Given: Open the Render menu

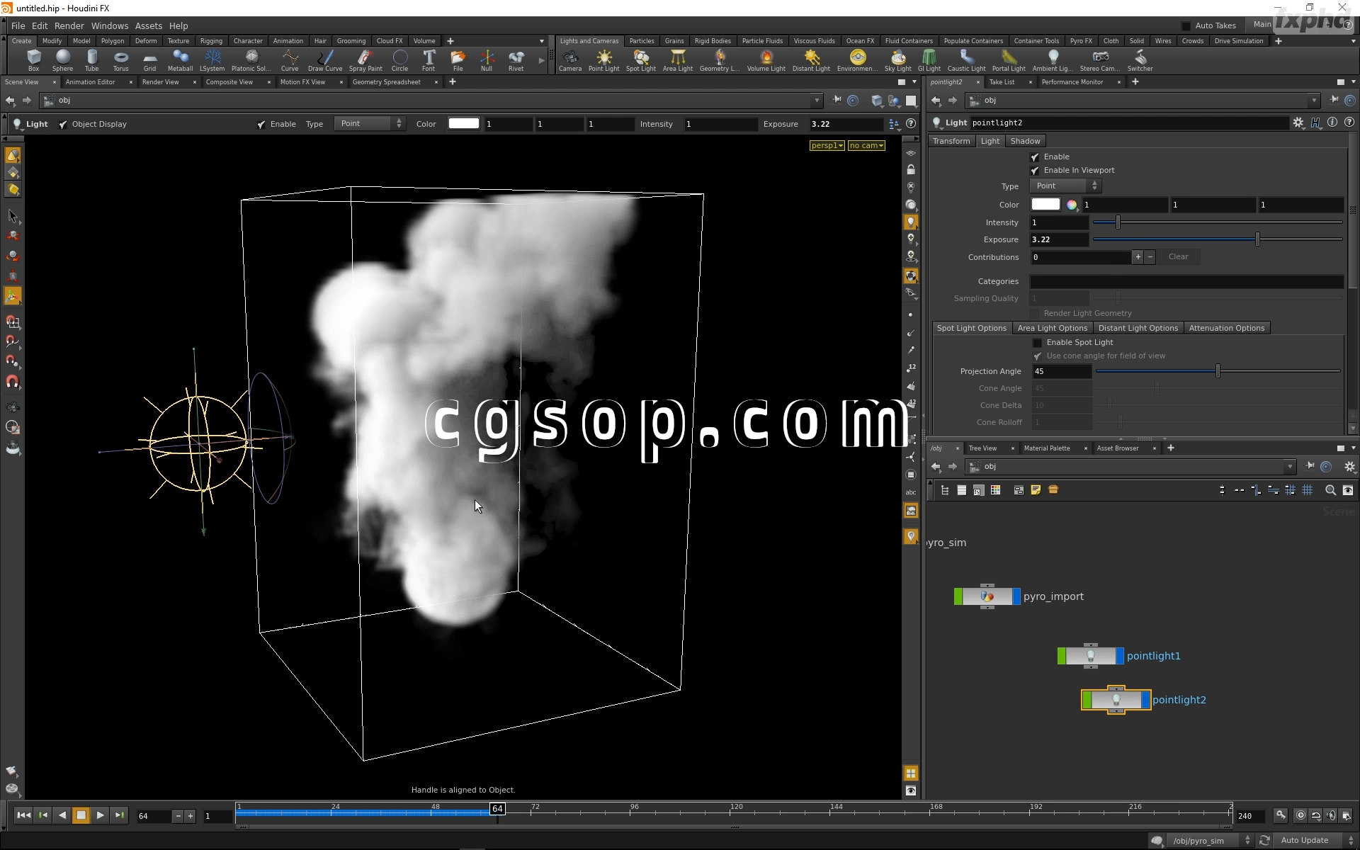Looking at the screenshot, I should (x=69, y=25).
